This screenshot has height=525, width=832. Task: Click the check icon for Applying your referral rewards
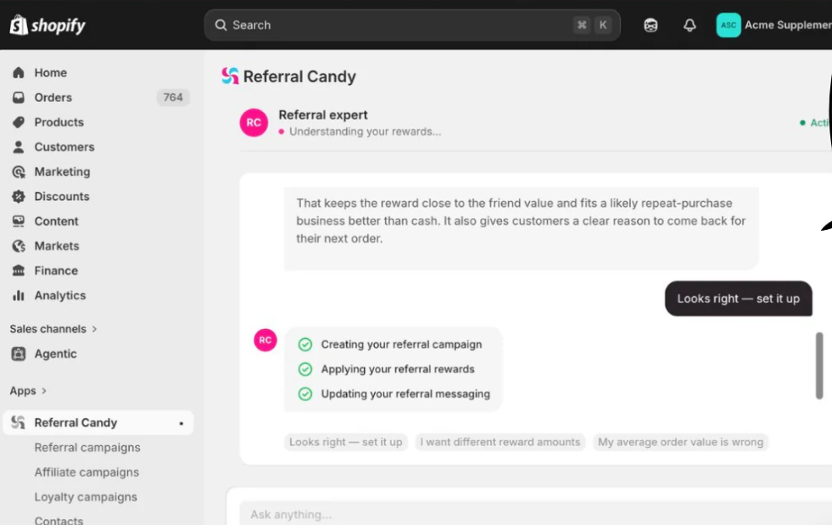click(305, 369)
